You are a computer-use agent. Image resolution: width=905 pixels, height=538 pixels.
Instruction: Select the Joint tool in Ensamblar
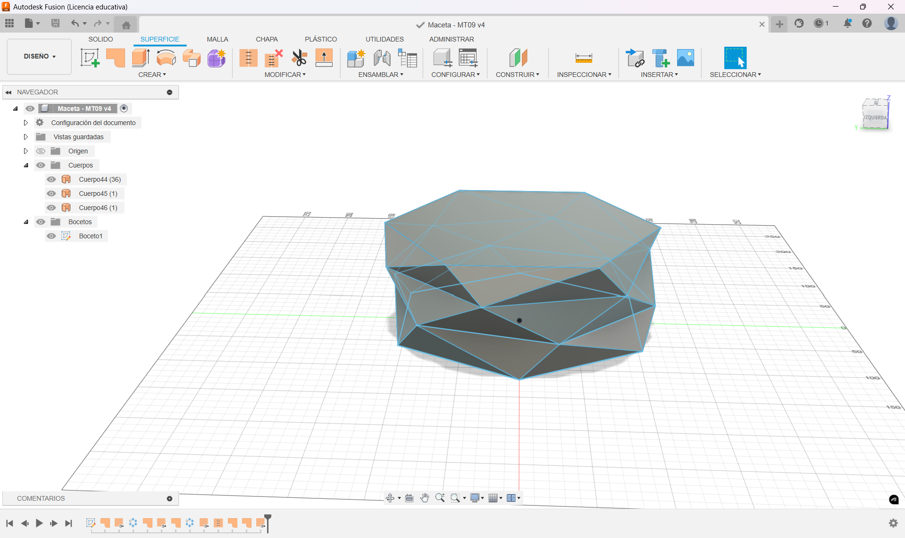tap(382, 58)
